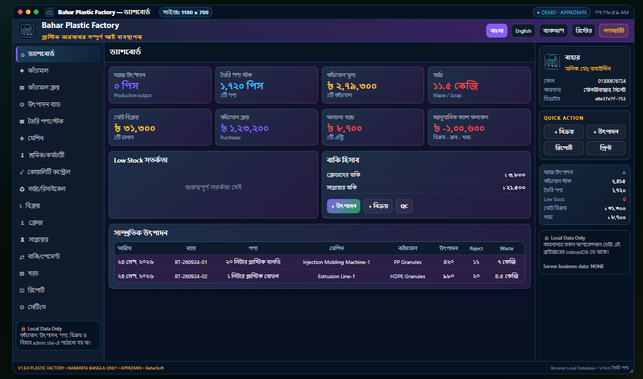This screenshot has height=379, width=643.
Task: Open উৎপাদন ব্যাচ via its gear icon
Action: (22, 105)
